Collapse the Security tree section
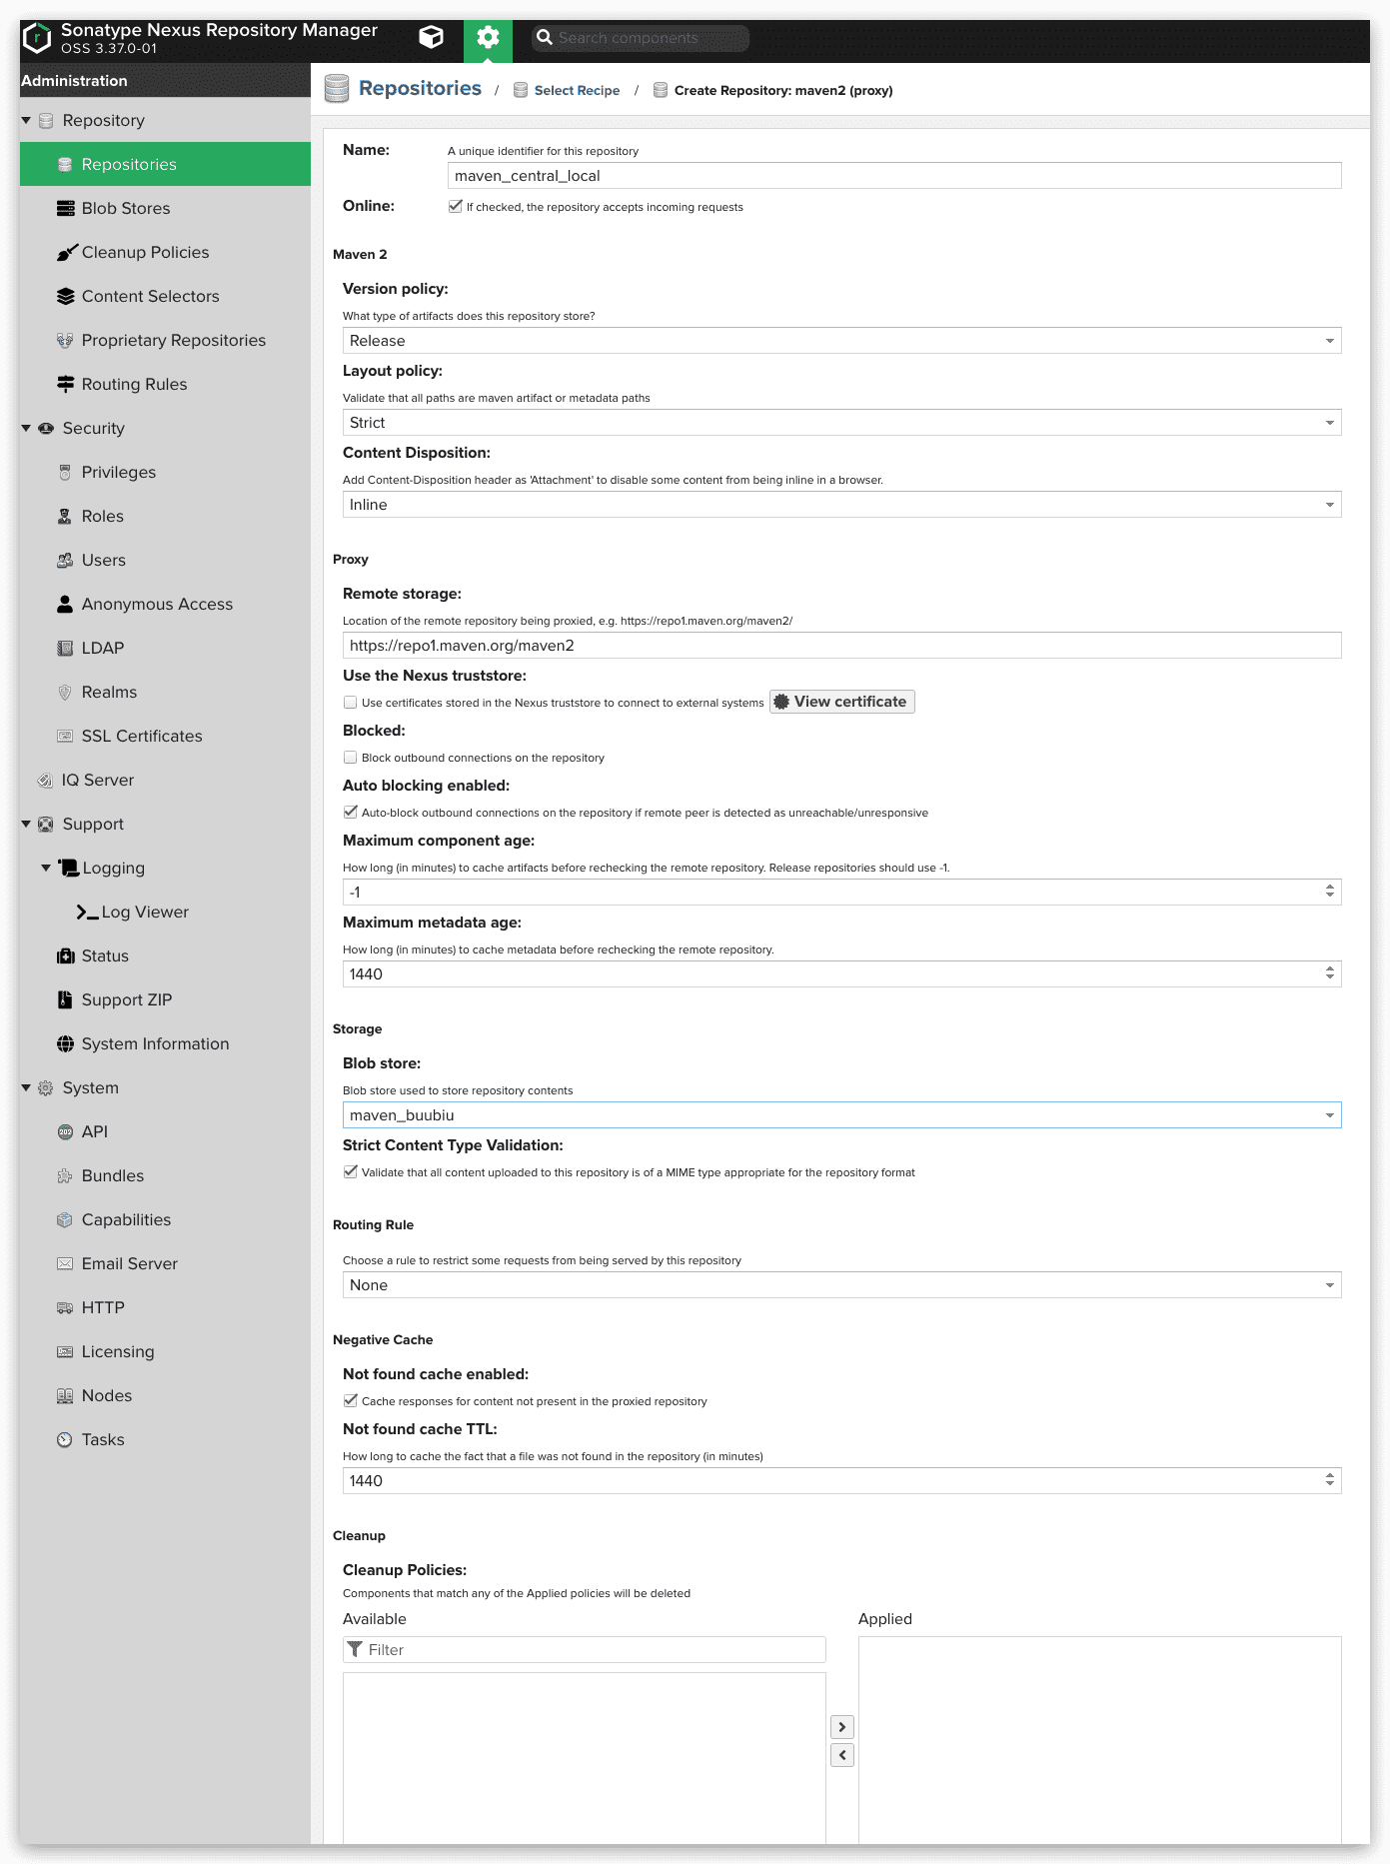1390x1864 pixels. 26,428
